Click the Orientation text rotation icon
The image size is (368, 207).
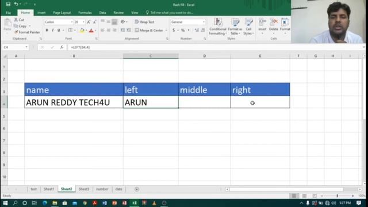pos(123,22)
